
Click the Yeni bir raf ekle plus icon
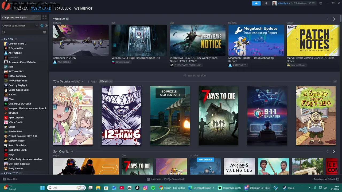click(185, 75)
